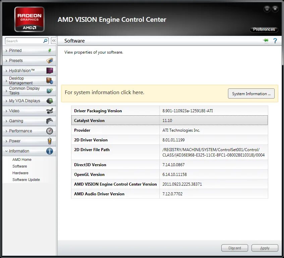Expand the Video section
The width and height of the screenshot is (284, 258).
[29, 111]
